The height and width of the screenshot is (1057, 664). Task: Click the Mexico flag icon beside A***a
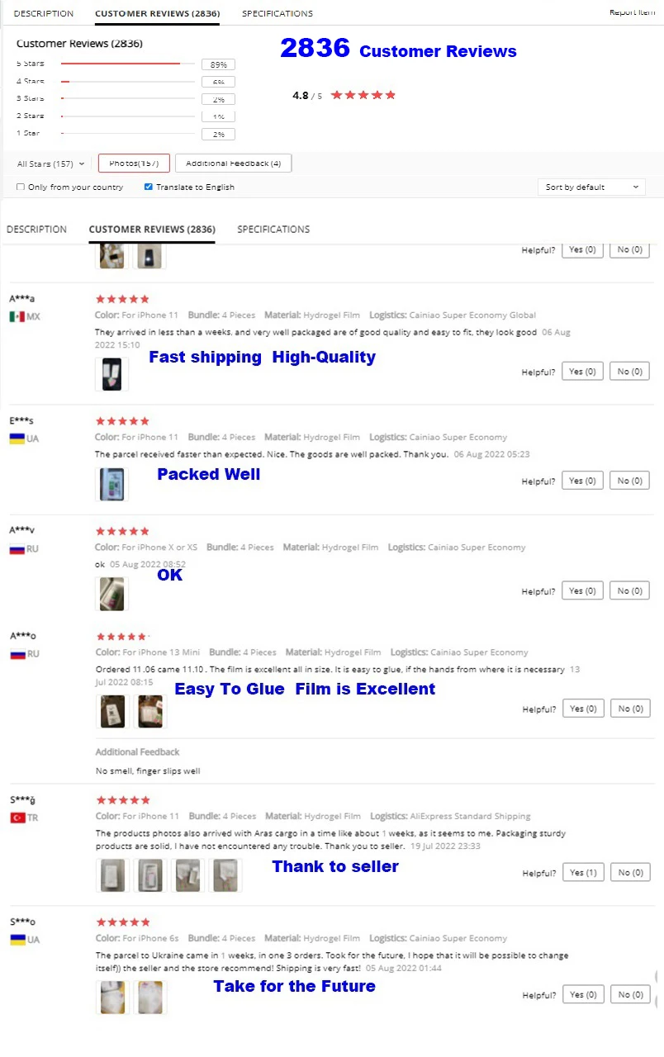[17, 316]
